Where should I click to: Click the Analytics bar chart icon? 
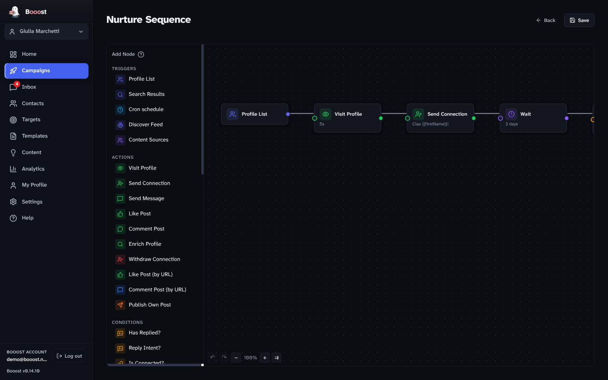point(13,169)
